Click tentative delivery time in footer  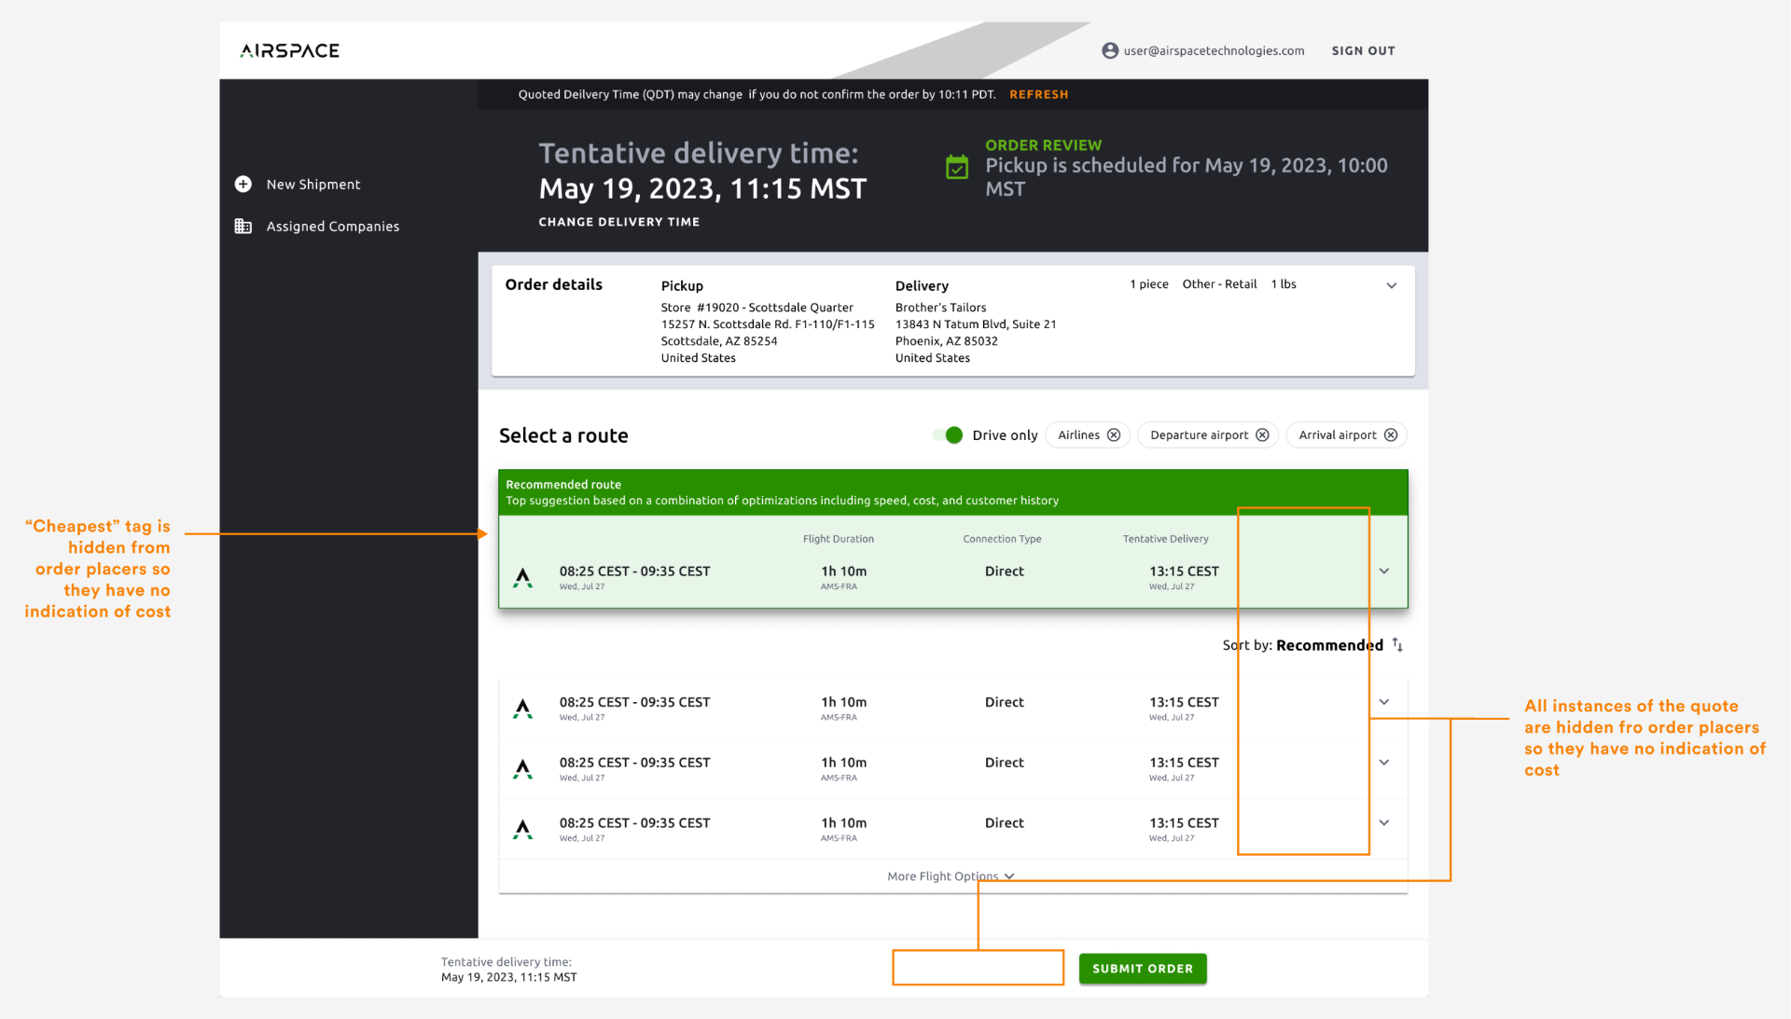point(509,970)
